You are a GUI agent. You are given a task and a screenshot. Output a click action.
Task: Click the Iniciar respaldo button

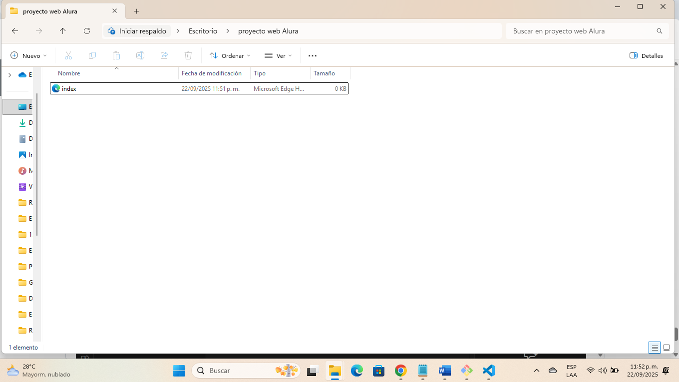[x=137, y=31]
